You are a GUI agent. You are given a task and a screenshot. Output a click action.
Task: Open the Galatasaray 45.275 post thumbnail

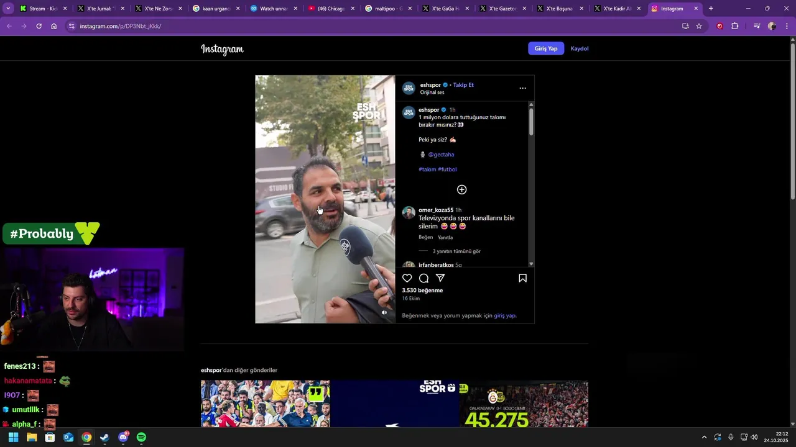(524, 404)
